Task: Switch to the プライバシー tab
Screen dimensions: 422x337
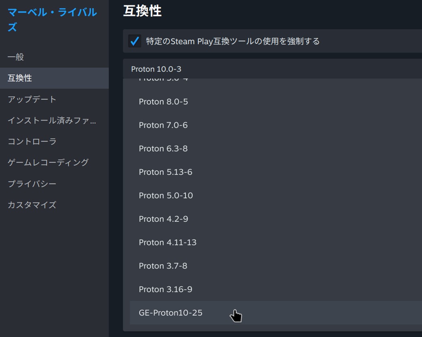Action: click(x=32, y=184)
